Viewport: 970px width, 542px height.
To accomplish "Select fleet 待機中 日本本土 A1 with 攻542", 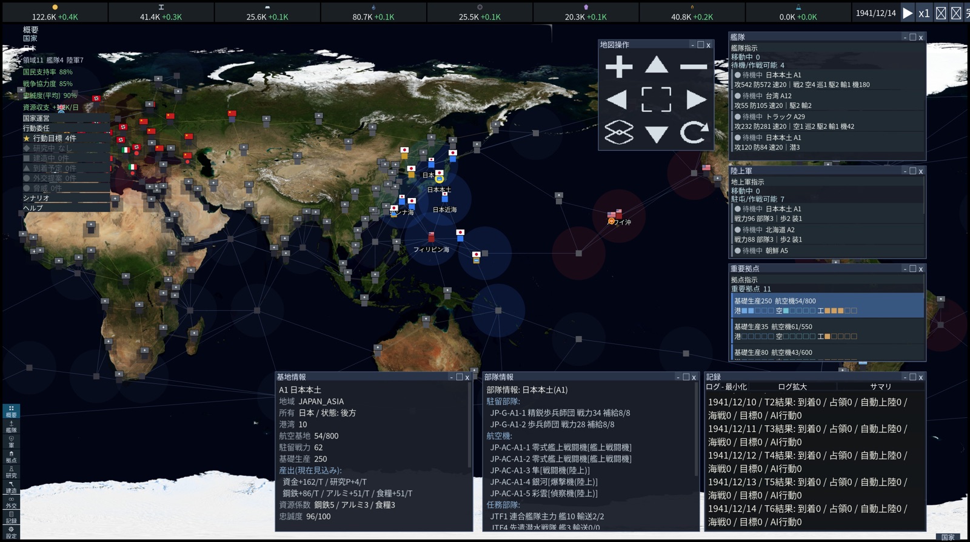I will pos(828,80).
